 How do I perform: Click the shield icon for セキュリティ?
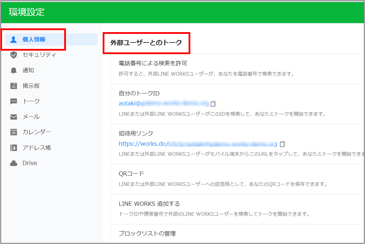14,55
